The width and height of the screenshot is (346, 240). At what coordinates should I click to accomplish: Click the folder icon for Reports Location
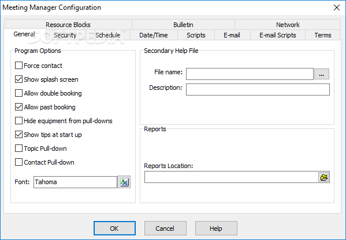323,177
